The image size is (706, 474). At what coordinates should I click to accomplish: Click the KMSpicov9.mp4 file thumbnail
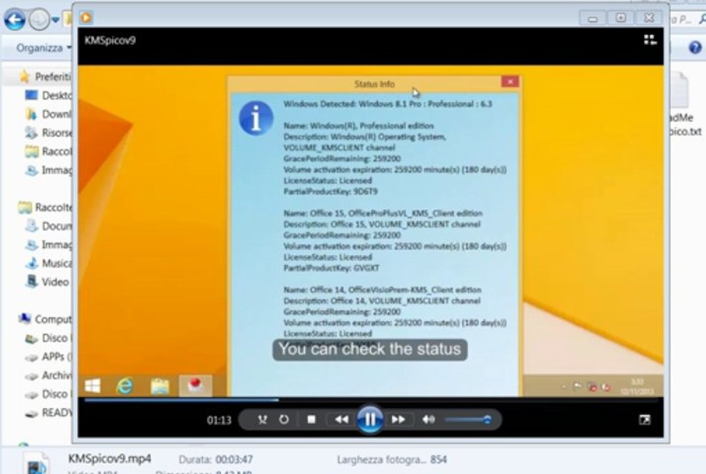tap(38, 463)
